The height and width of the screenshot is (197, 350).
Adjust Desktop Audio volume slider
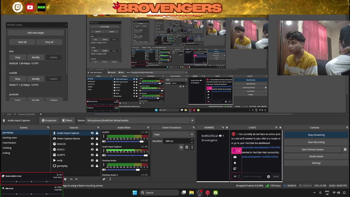coord(138,170)
